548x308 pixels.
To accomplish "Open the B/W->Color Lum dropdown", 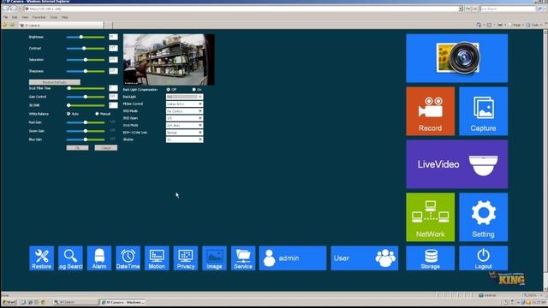I will [185, 133].
